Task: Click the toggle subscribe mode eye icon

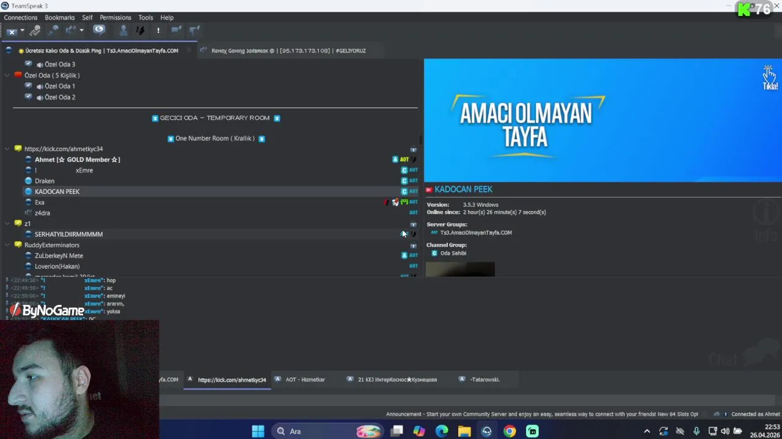Action: click(99, 30)
